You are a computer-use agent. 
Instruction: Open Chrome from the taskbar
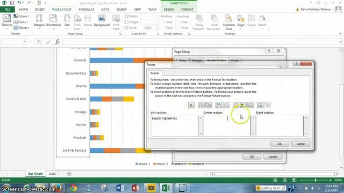(x=73, y=188)
